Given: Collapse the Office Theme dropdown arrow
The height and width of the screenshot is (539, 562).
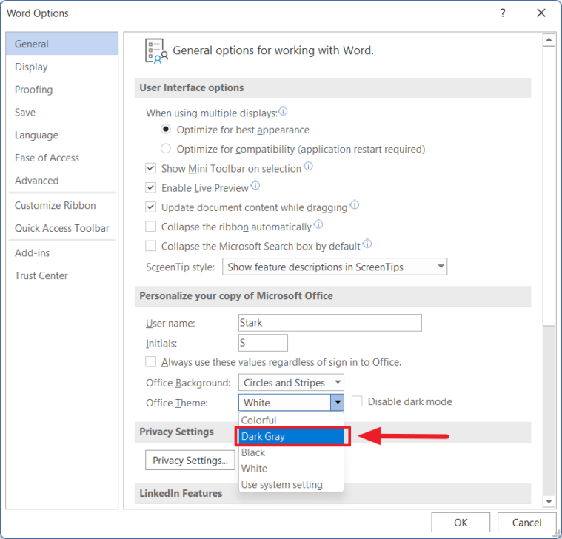Looking at the screenshot, I should [337, 403].
